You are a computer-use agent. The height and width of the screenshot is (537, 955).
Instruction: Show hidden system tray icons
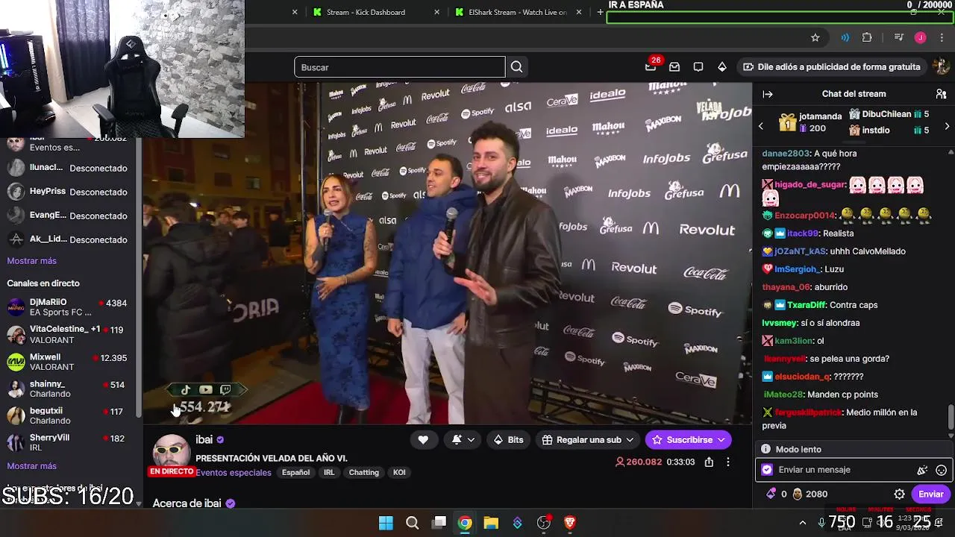point(803,523)
